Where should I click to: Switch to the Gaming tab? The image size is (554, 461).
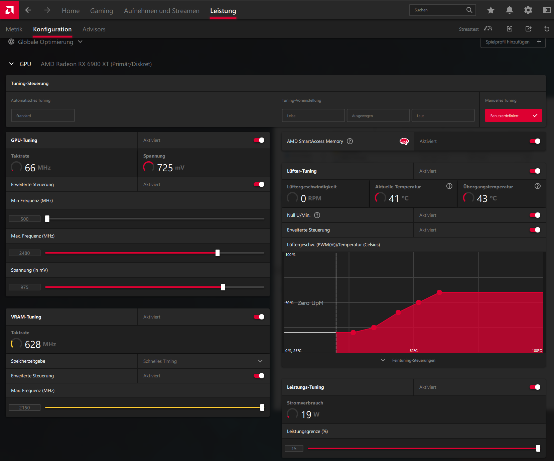click(102, 11)
